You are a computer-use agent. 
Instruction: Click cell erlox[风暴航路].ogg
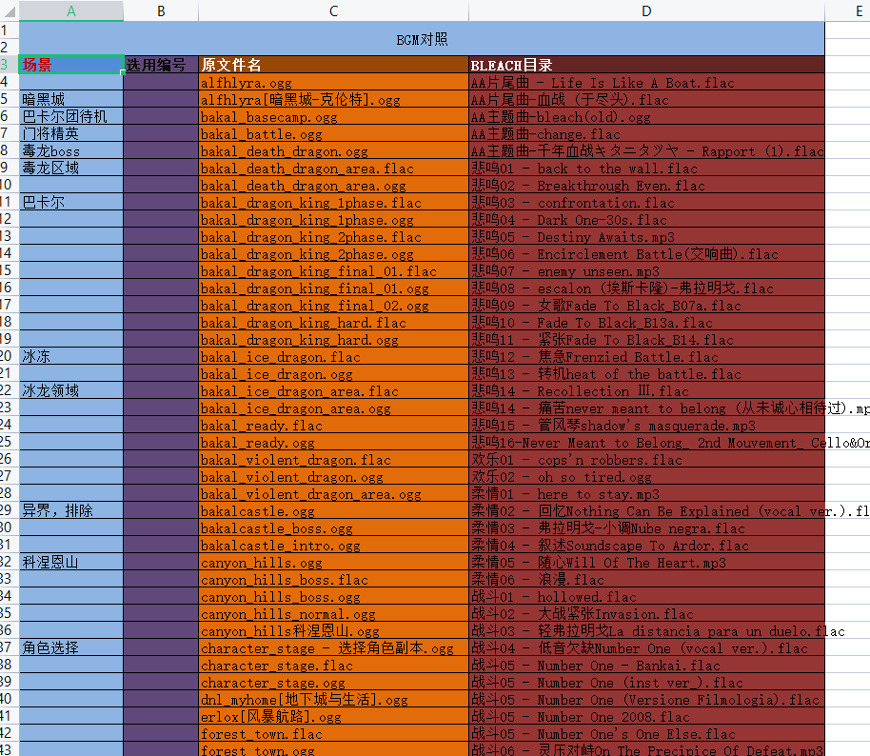coord(333,717)
